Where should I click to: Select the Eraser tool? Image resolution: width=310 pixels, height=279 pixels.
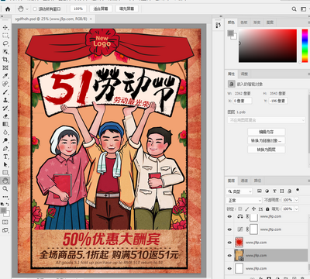[x=5, y=116]
